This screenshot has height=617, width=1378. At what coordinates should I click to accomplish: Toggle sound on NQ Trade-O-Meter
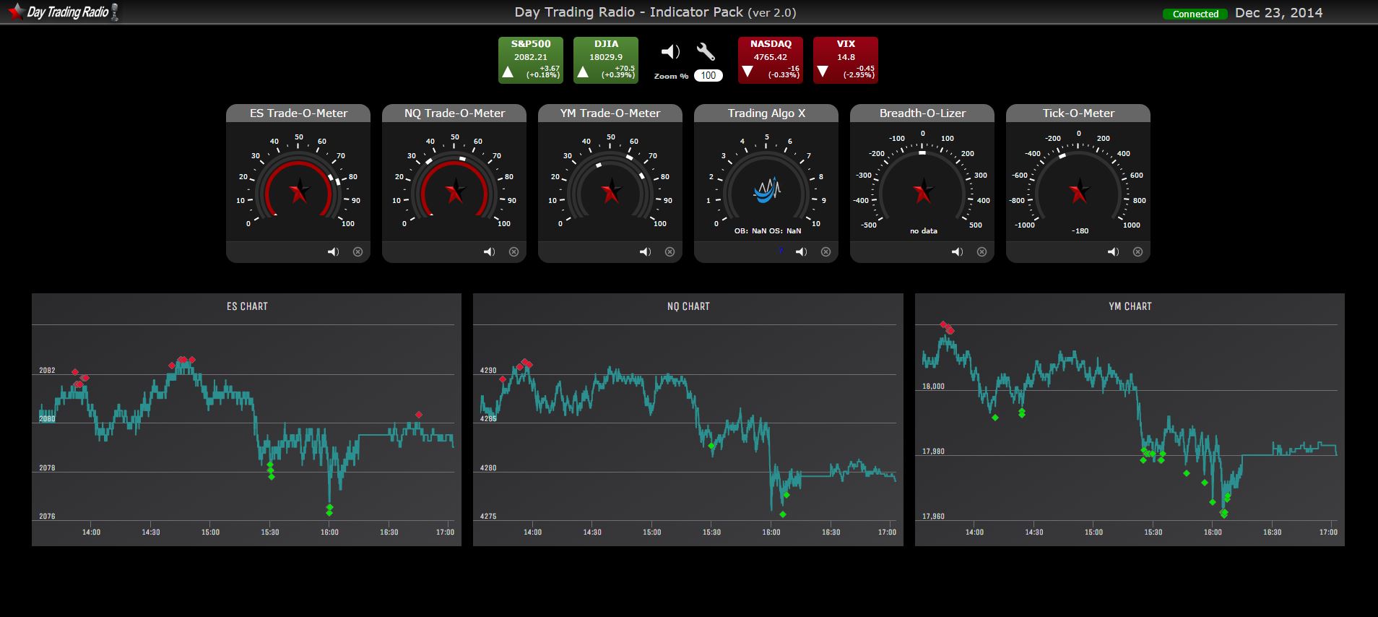click(x=489, y=252)
